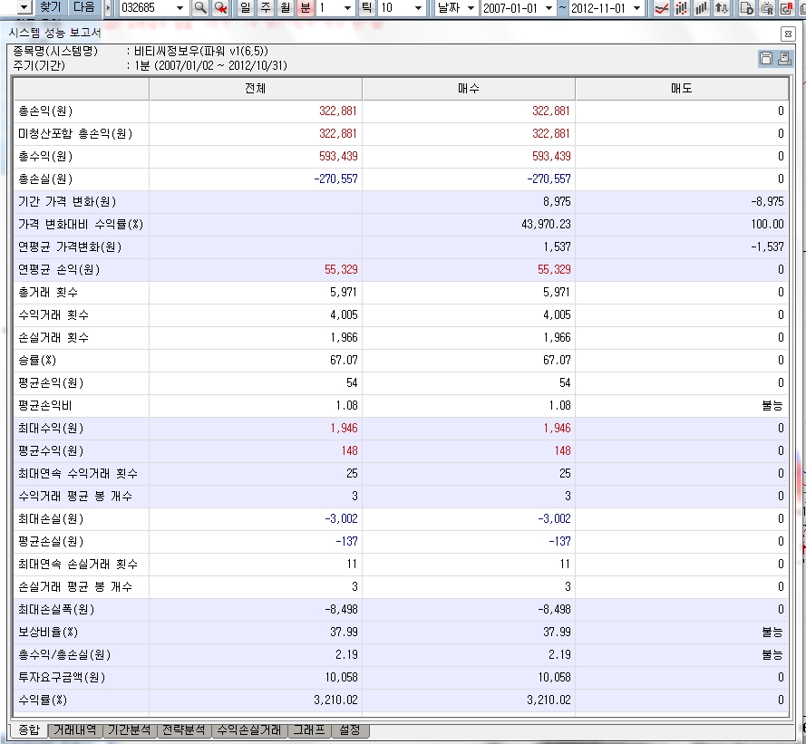The image size is (806, 744).
Task: Click the bar chart toolbar icon
Action: [701, 8]
